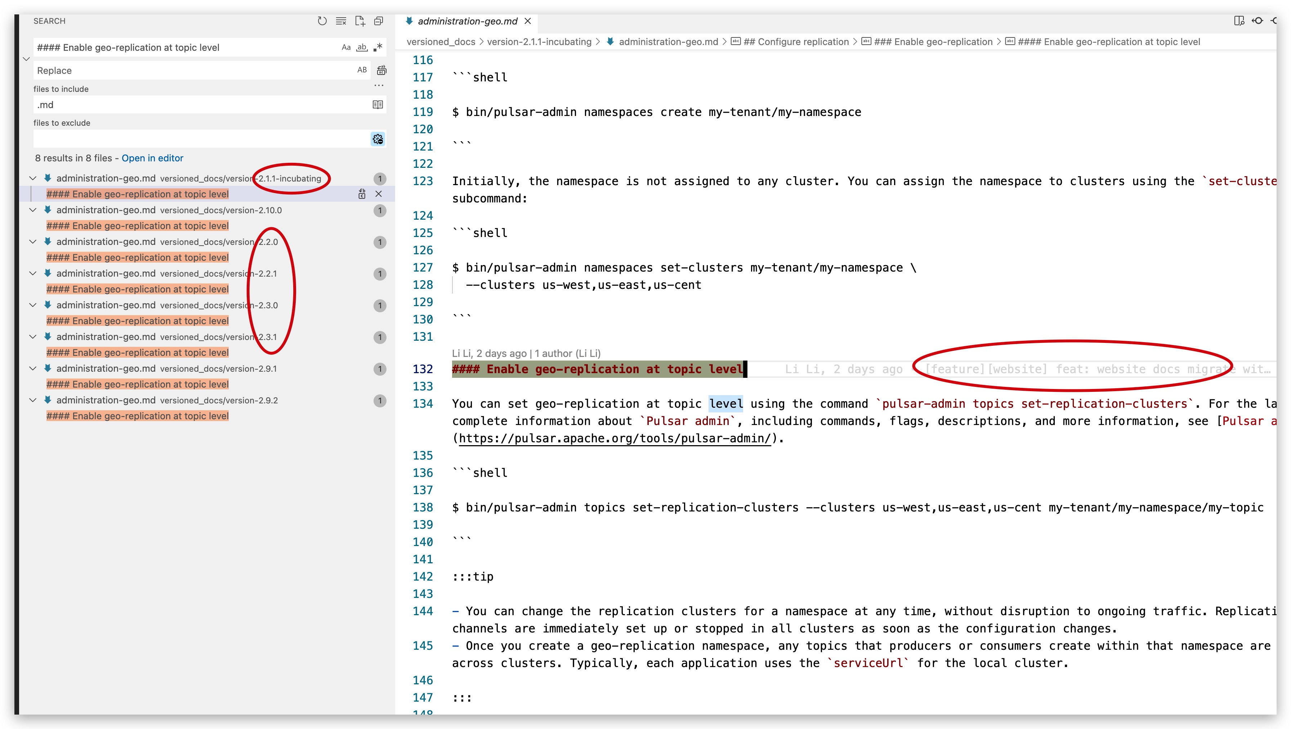Viewport: 1291px width, 729px height.
Task: Collapse the version-2.10.0 administration-geo.md result
Action: pyautogui.click(x=33, y=210)
